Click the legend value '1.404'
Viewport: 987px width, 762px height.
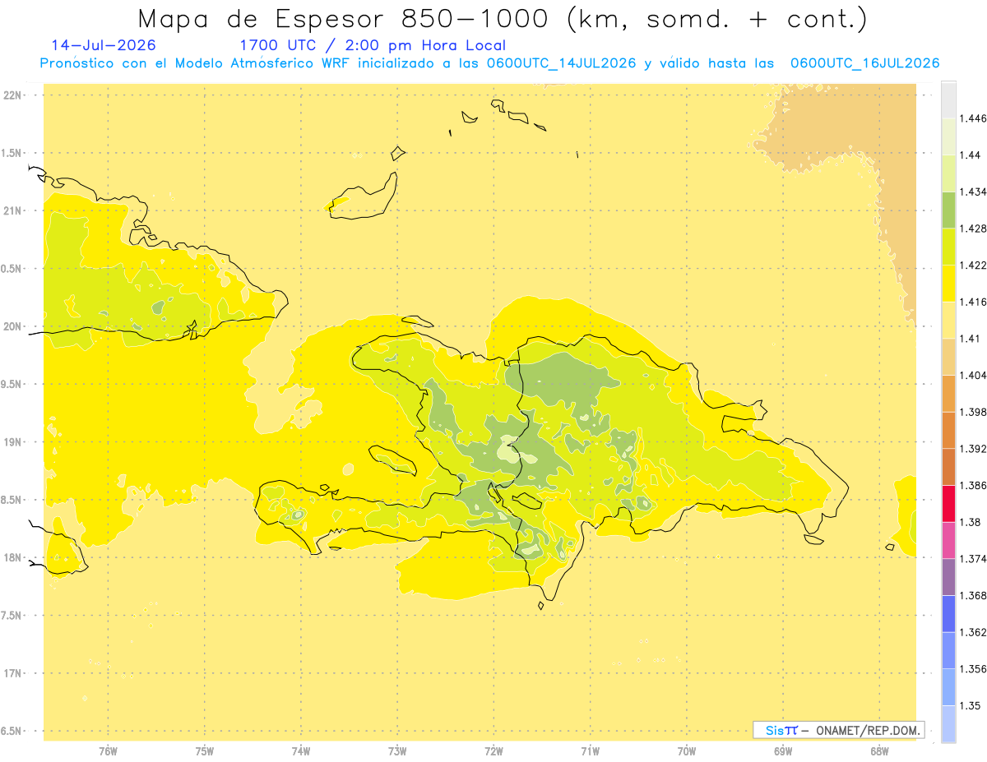click(x=974, y=375)
